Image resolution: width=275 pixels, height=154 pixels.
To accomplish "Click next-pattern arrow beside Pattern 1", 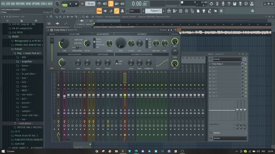I will [164, 11].
